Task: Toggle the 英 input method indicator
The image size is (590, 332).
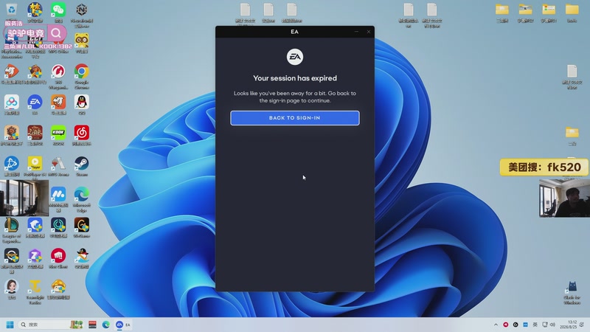Action: click(x=535, y=325)
